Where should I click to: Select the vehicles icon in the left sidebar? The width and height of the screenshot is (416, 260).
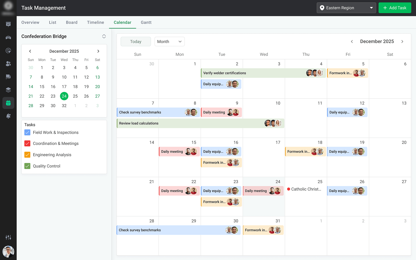point(8,37)
